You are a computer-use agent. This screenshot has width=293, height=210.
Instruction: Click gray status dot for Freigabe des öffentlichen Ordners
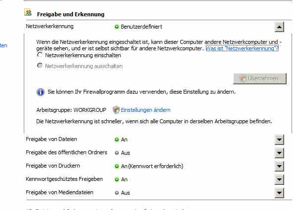coord(117,153)
